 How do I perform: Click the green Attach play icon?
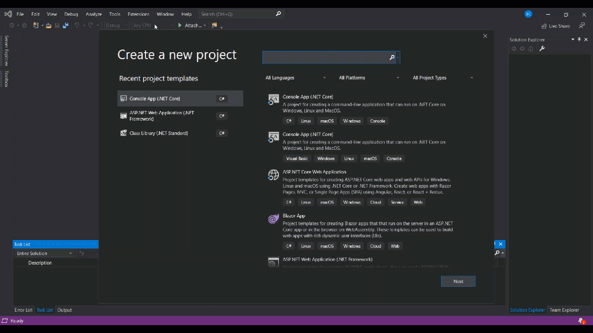coord(180,25)
